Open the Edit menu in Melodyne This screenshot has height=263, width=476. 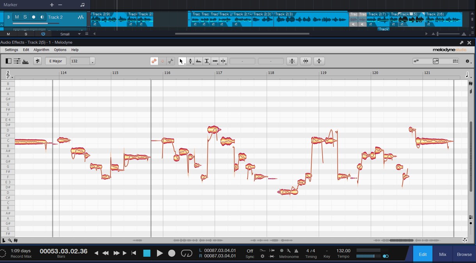[x=26, y=50]
